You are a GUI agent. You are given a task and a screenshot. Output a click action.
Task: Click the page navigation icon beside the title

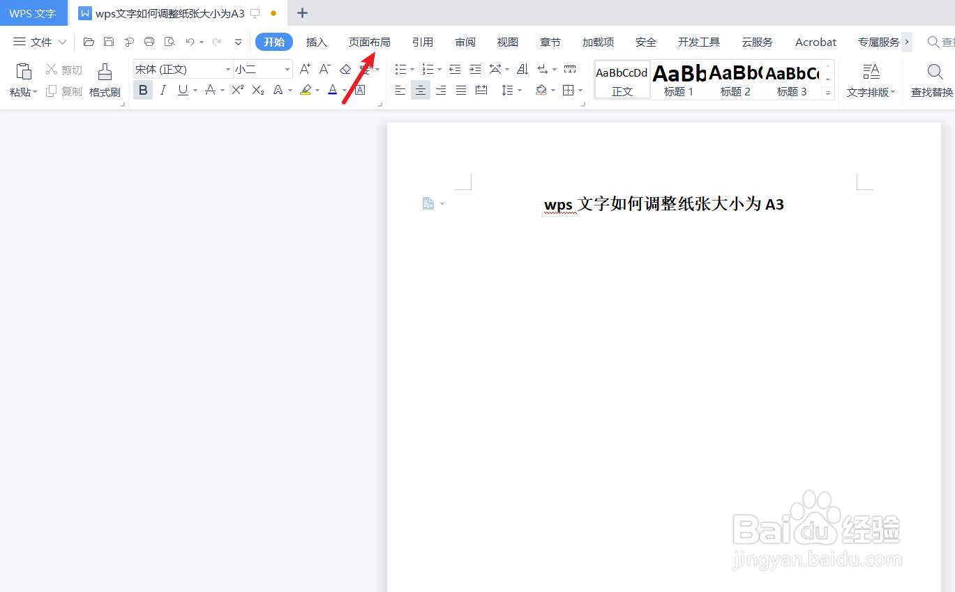pyautogui.click(x=428, y=203)
